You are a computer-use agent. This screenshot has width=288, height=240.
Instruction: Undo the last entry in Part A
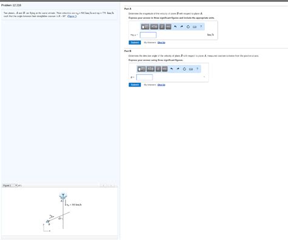click(176, 27)
